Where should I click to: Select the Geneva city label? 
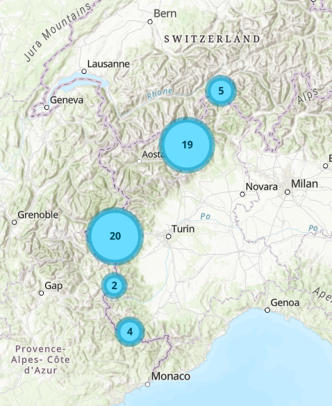tap(67, 100)
